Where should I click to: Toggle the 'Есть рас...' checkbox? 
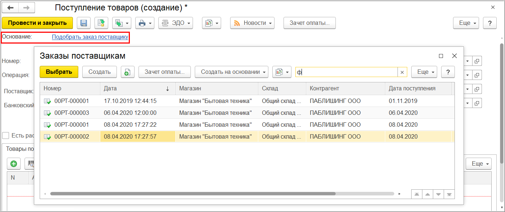point(6,136)
